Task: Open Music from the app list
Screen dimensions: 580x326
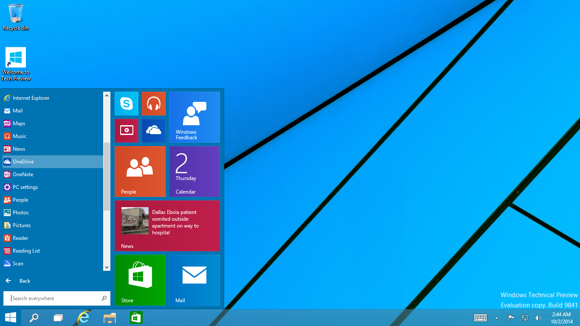Action: (53, 136)
